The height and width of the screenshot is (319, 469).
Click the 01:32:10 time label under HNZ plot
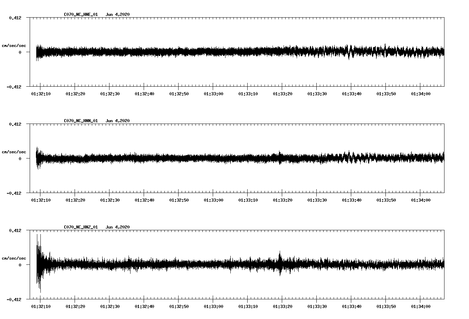coord(41,307)
